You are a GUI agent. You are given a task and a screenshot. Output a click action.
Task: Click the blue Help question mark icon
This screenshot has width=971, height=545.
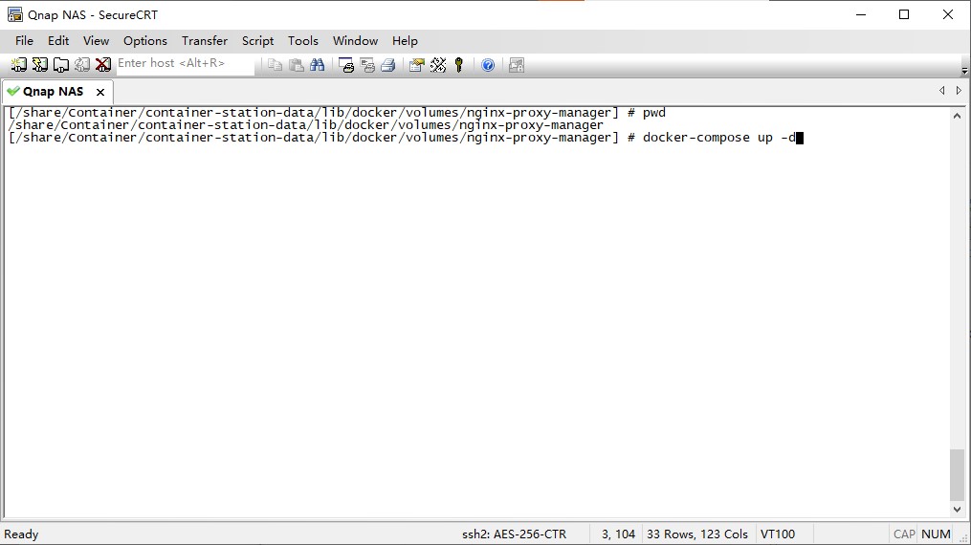[x=488, y=65]
